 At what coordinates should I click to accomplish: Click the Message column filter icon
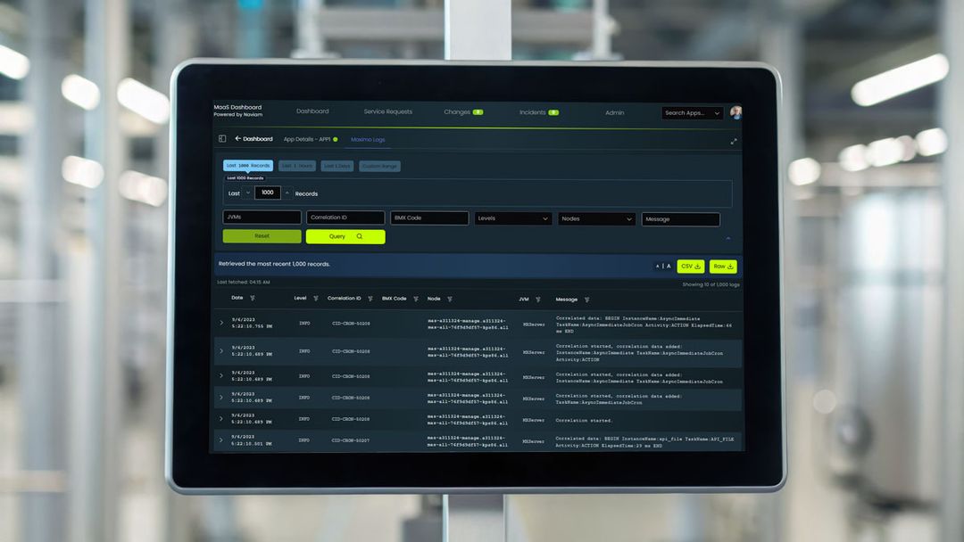587,300
